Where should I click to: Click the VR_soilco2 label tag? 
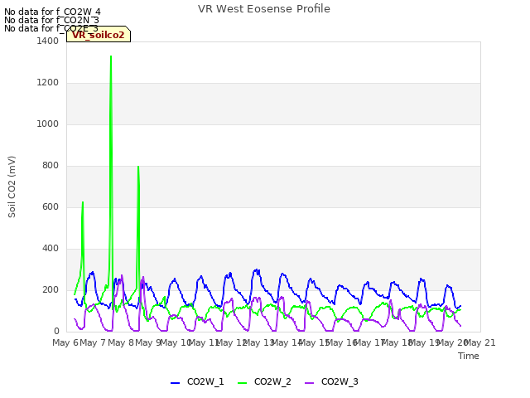tap(99, 35)
